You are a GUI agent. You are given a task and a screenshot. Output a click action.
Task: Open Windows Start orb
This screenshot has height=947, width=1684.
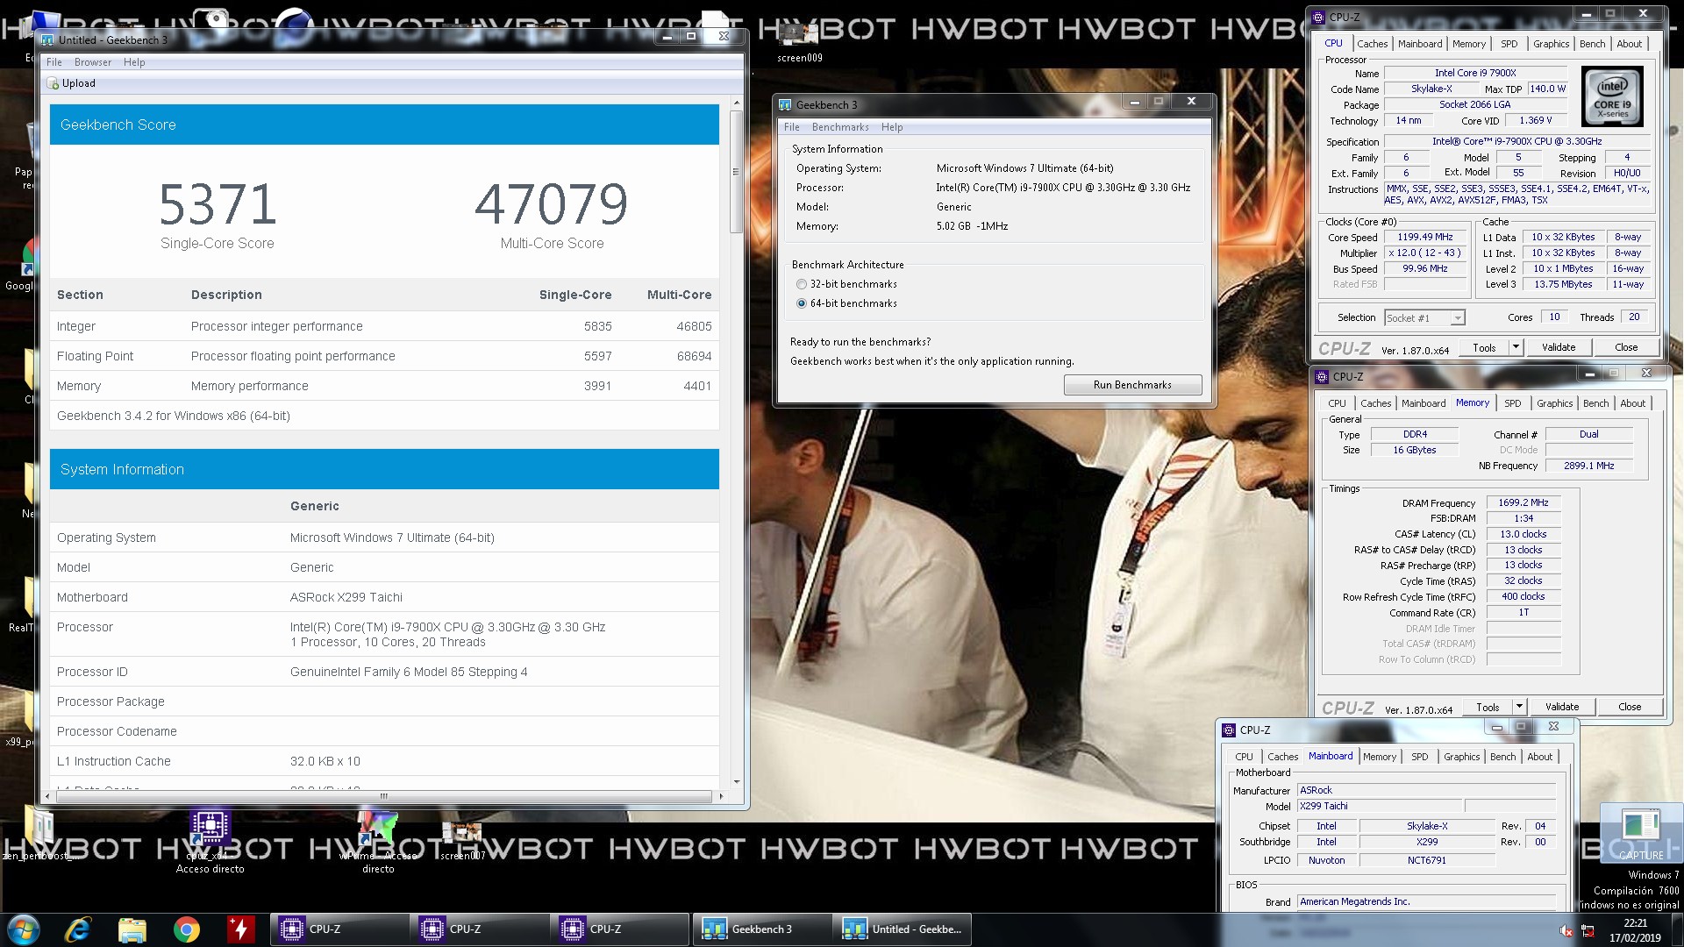[24, 929]
